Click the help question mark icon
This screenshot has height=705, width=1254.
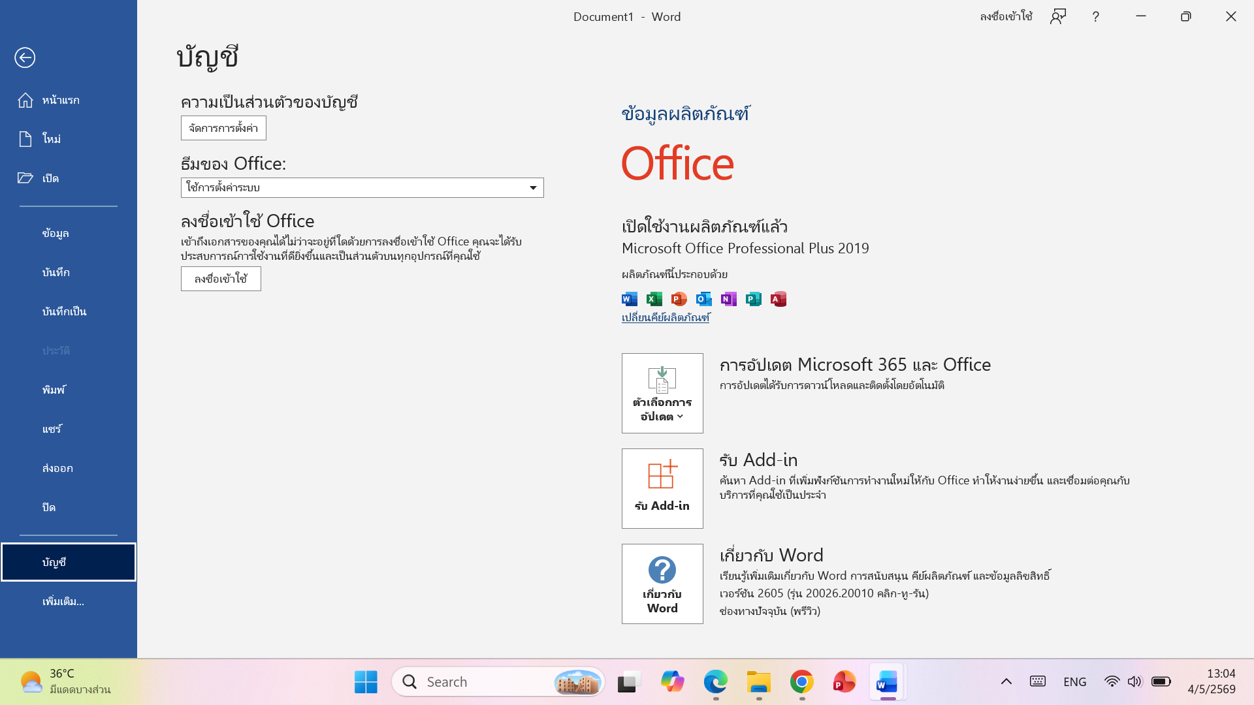pyautogui.click(x=1096, y=16)
